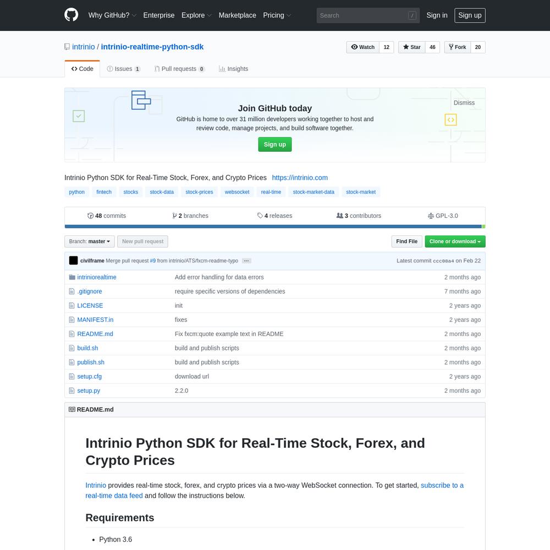
Task: Select the stock-market topic tag
Action: [361, 192]
